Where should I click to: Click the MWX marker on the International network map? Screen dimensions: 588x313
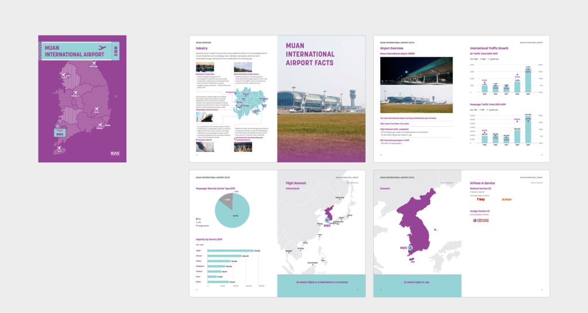(327, 220)
